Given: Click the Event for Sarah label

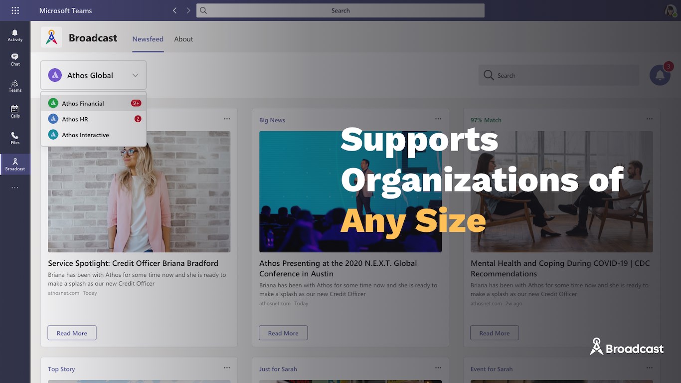Looking at the screenshot, I should (492, 369).
